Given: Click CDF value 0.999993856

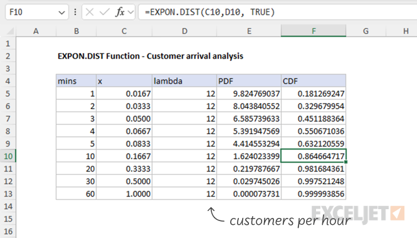Looking at the screenshot, I should pyautogui.click(x=314, y=194).
